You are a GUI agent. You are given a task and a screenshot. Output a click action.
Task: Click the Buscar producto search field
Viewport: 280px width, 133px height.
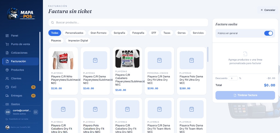[x=128, y=22]
